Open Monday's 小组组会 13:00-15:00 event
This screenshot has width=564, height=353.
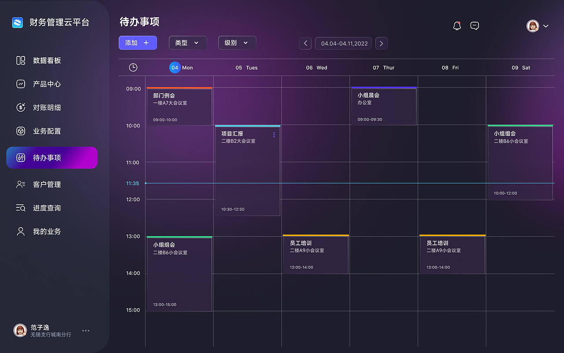(x=179, y=274)
